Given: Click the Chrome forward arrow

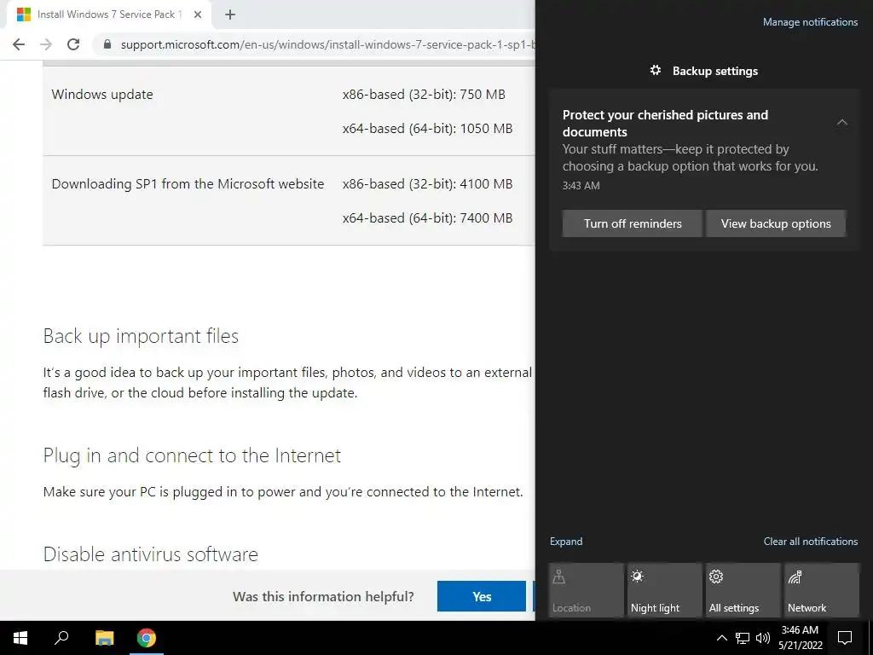Looking at the screenshot, I should [x=46, y=44].
